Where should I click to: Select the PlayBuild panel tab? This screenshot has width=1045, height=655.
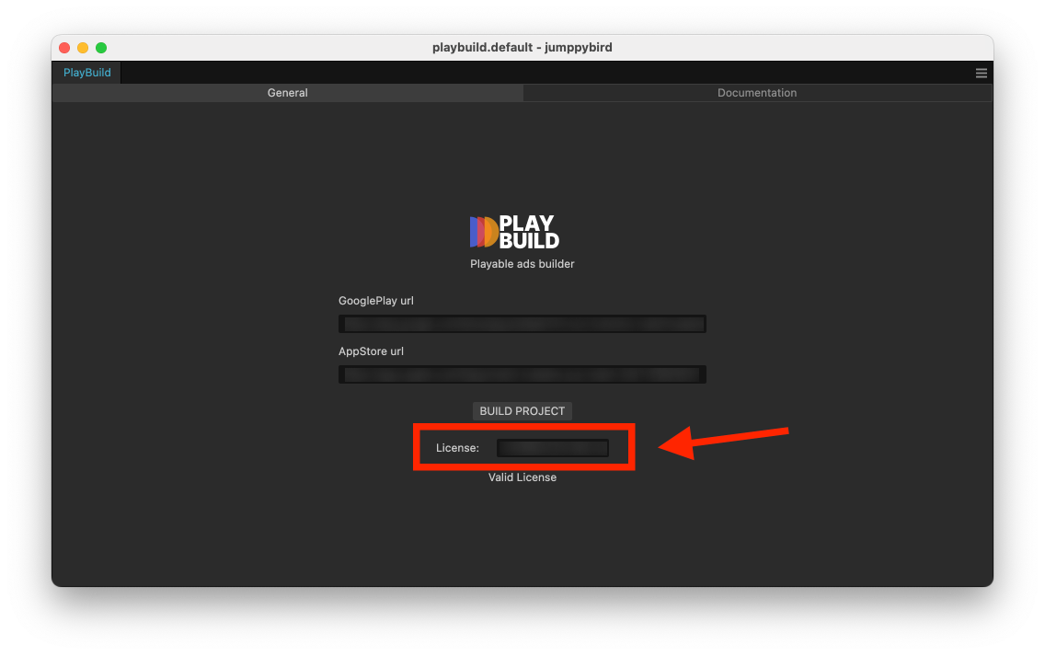tap(86, 73)
